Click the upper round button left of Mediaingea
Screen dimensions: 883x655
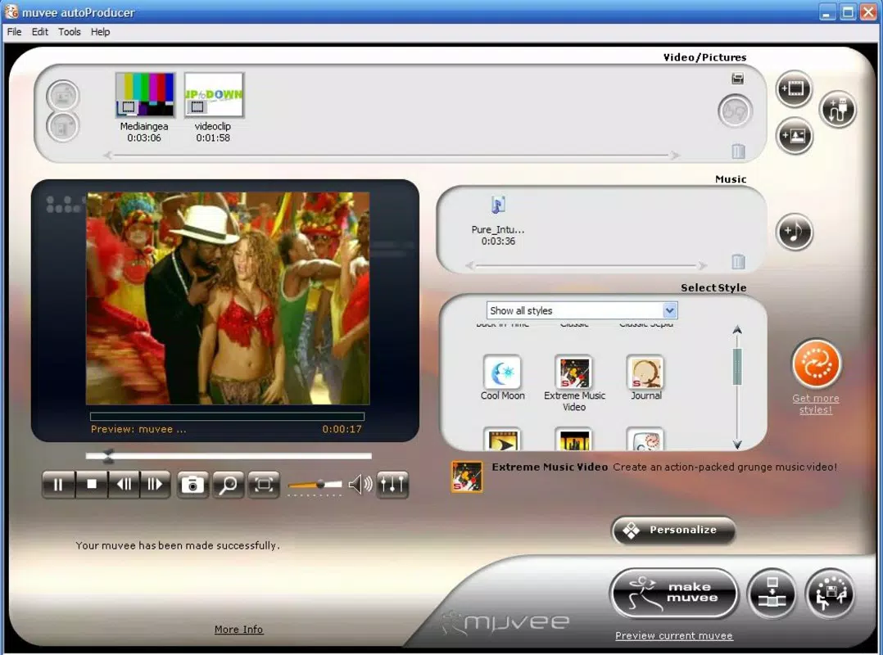[x=62, y=96]
